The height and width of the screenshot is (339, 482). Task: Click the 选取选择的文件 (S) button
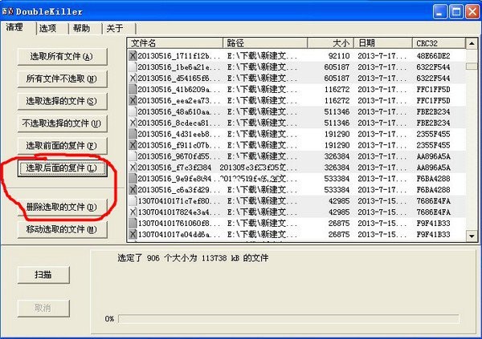point(62,101)
